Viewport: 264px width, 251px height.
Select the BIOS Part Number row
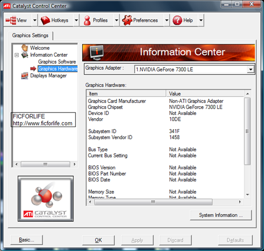pos(165,174)
